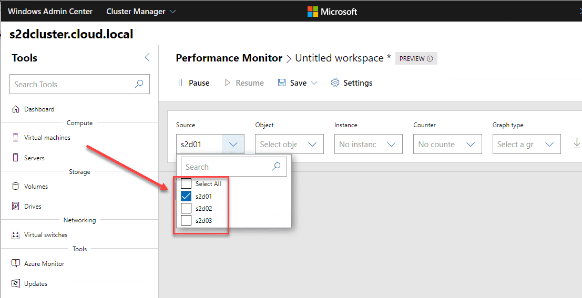Click the Pause icon in toolbar
The image size is (582, 298).
[x=180, y=83]
